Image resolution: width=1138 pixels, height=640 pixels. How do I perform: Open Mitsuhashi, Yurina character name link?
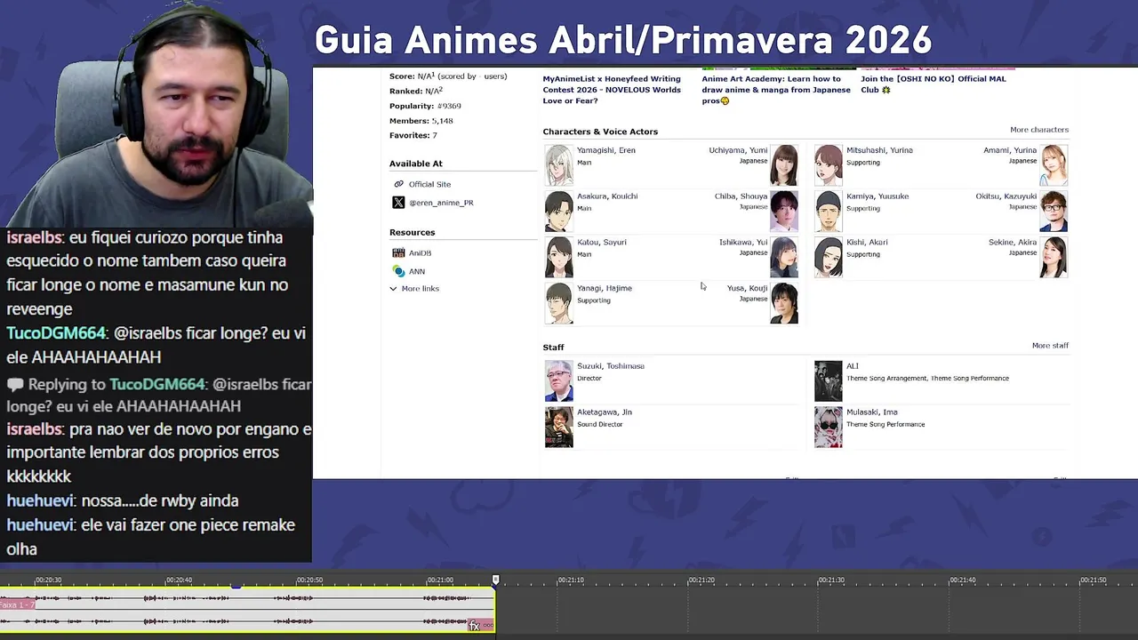tap(879, 150)
